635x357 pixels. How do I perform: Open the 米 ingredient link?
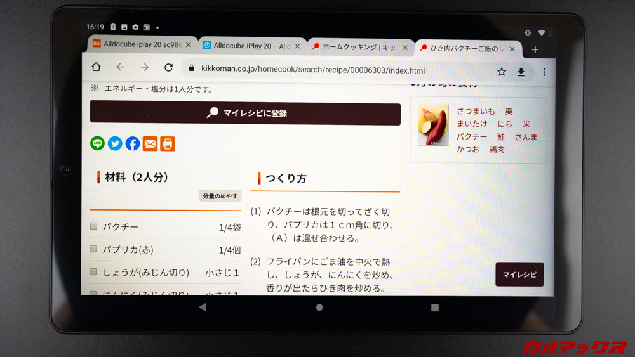(x=526, y=124)
